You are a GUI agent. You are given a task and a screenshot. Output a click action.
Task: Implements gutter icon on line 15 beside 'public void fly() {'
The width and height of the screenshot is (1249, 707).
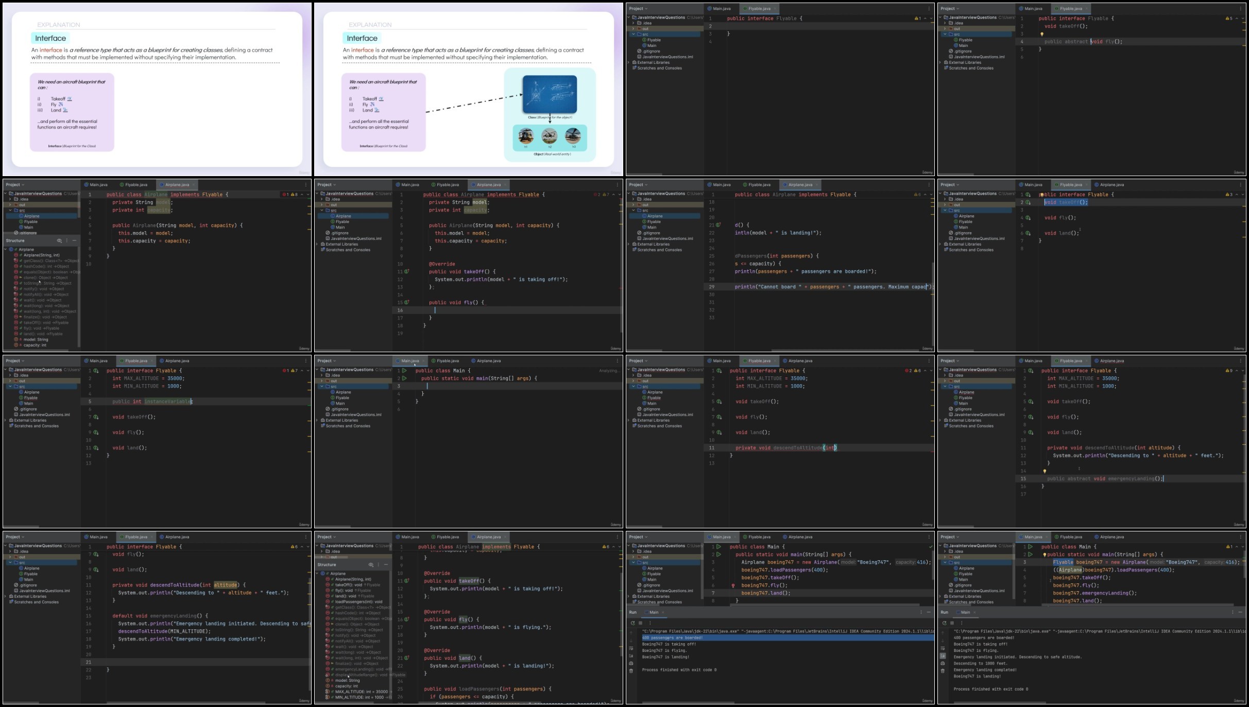pyautogui.click(x=407, y=302)
